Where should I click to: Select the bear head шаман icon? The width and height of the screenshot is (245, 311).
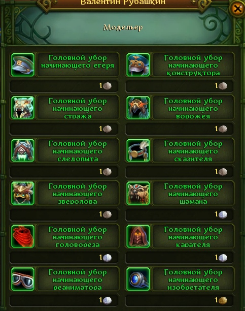pyautogui.click(x=138, y=193)
